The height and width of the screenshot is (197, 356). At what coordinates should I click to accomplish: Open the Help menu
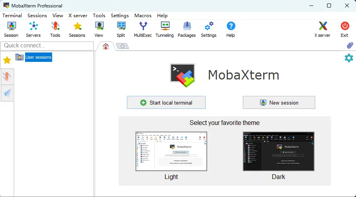162,15
